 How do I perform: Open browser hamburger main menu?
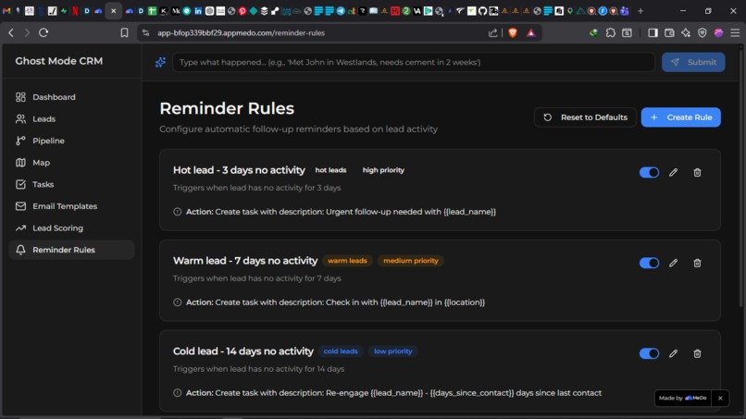pyautogui.click(x=735, y=32)
